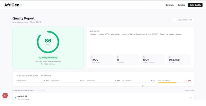The height and width of the screenshot is (106, 206).
Task: Click the checkmark icon in Ready for Training badge
Action: 40,58
